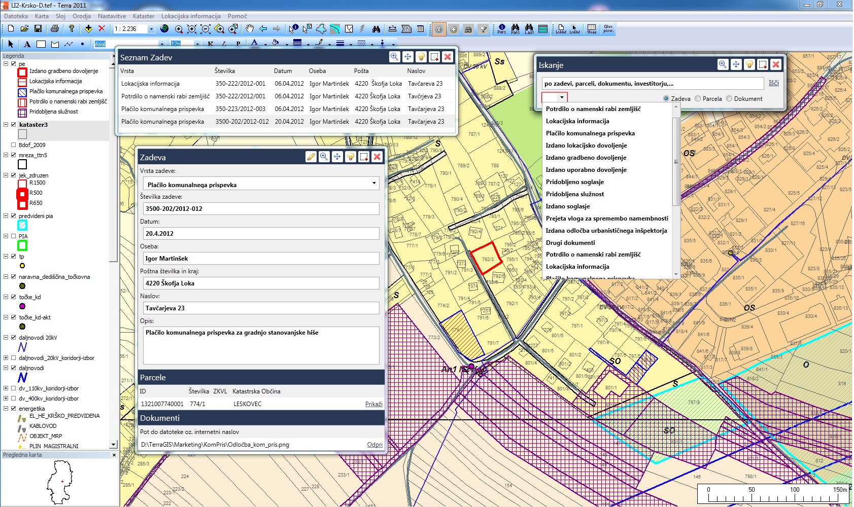
Task: Select the Pan hand tool
Action: pos(249,29)
